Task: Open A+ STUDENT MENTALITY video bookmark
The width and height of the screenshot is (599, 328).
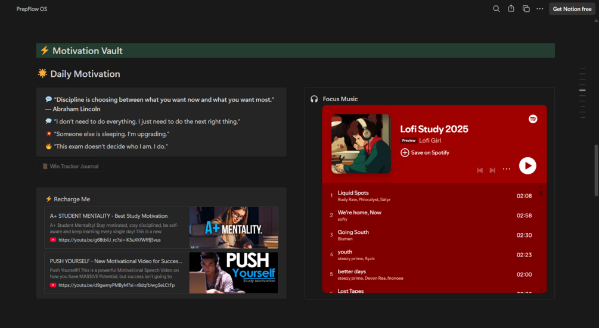Action: pyautogui.click(x=116, y=227)
